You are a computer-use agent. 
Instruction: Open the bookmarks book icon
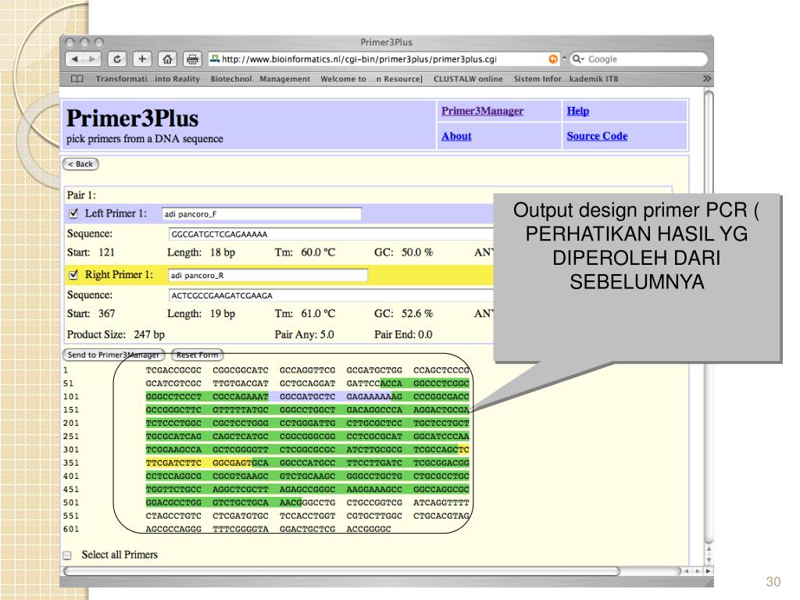click(77, 79)
